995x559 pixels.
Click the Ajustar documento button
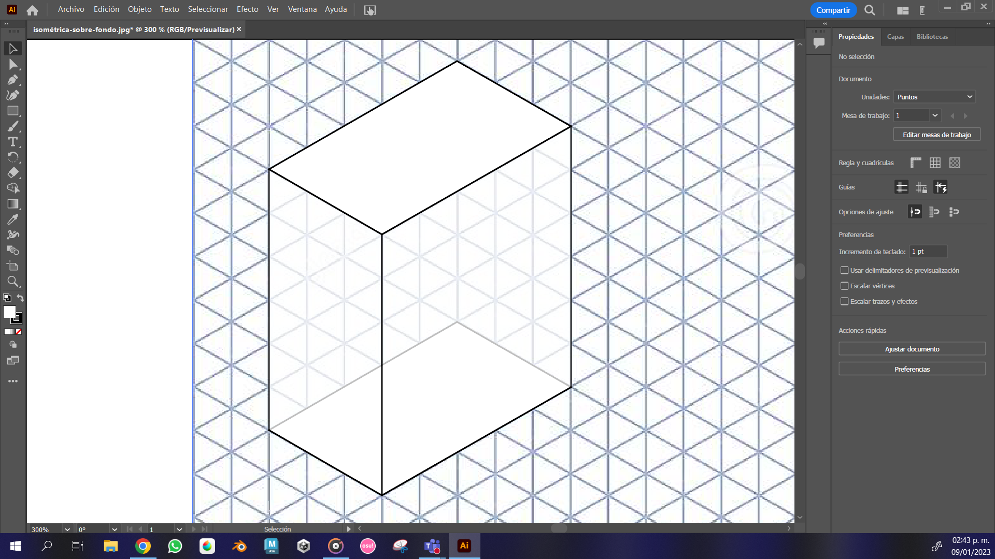tap(912, 349)
